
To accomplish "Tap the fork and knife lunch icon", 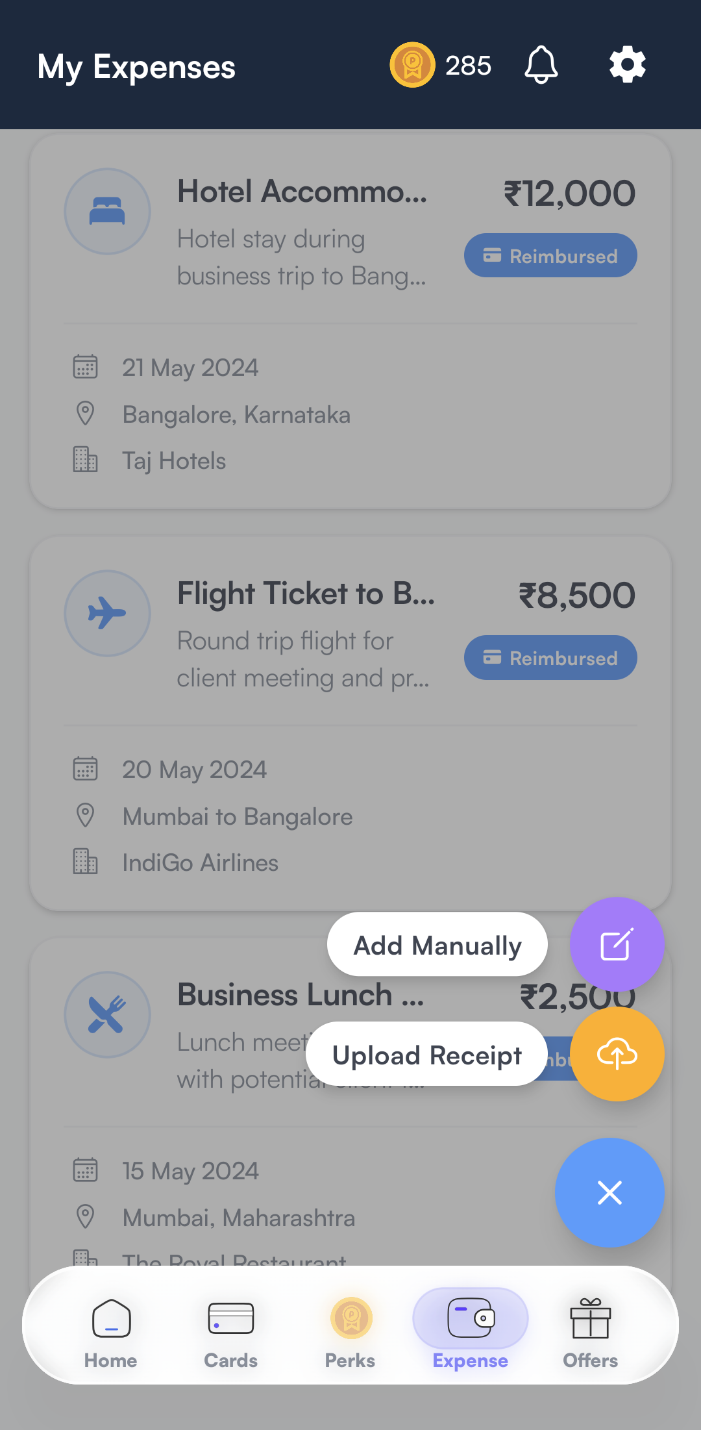I will (107, 1014).
